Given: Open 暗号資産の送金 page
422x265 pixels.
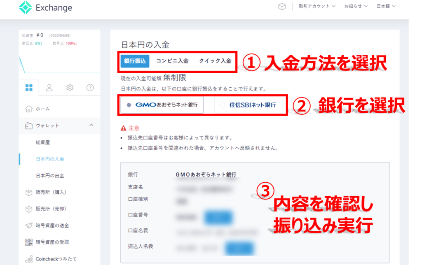Looking at the screenshot, I should (x=52, y=226).
